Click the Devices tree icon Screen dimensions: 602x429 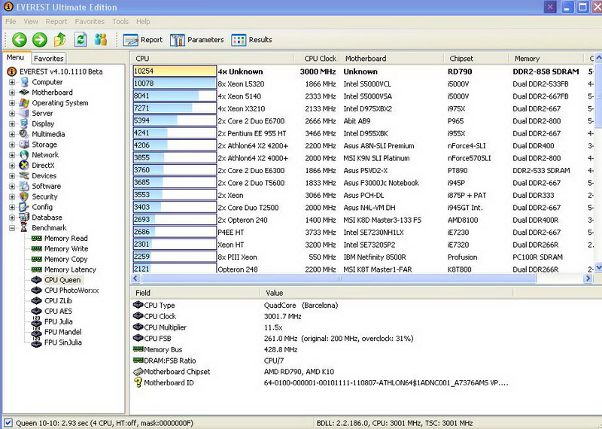tap(24, 175)
